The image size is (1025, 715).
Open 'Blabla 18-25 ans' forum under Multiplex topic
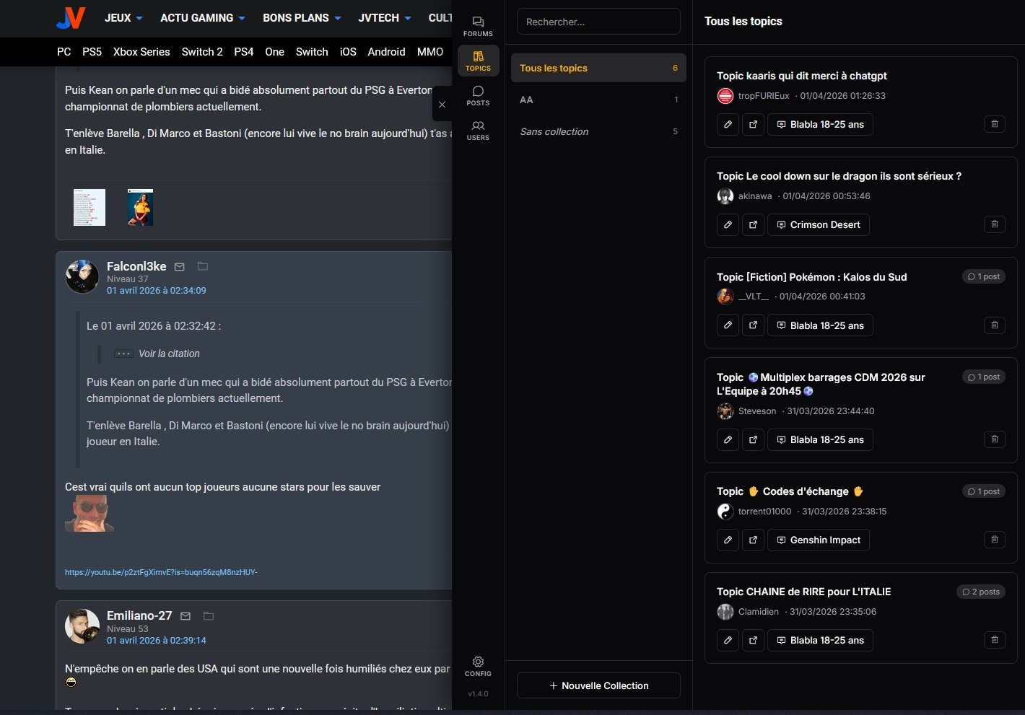[820, 439]
